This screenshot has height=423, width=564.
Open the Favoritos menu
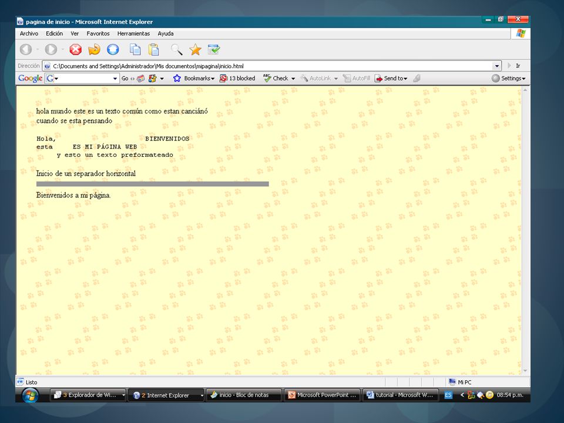[98, 33]
